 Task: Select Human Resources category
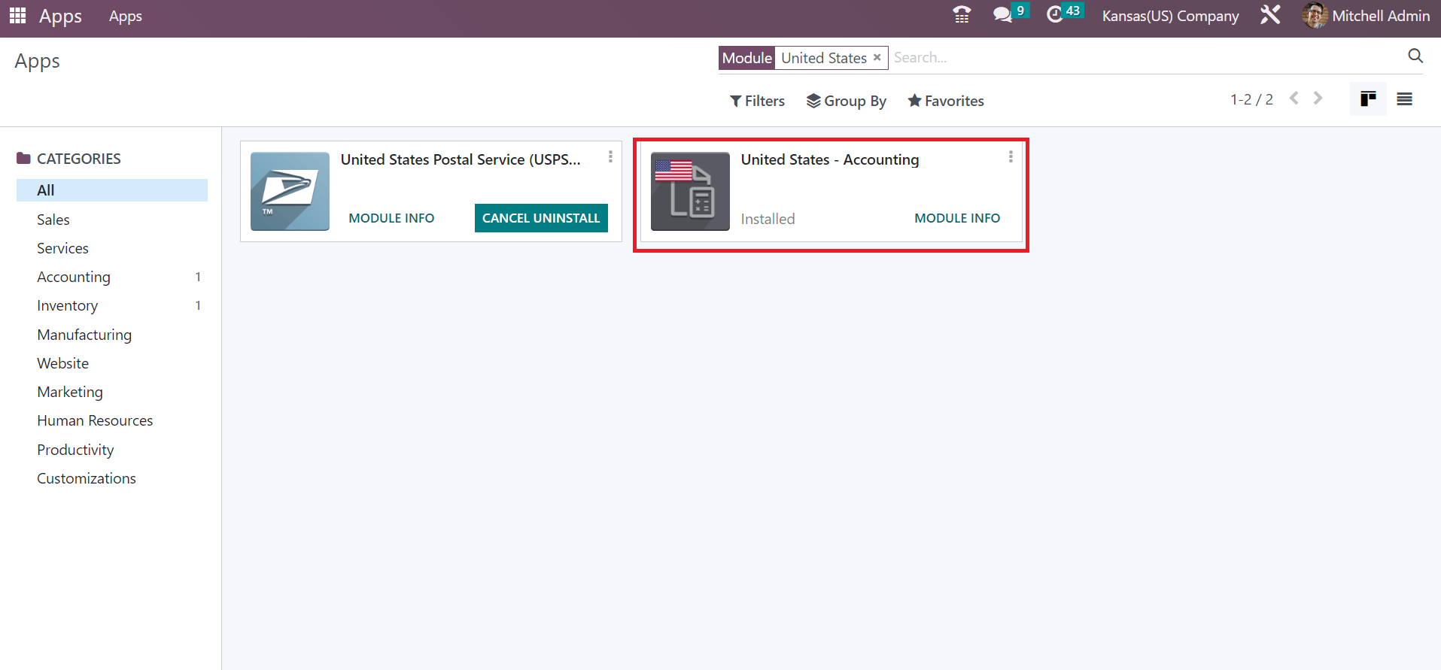[x=112, y=420]
